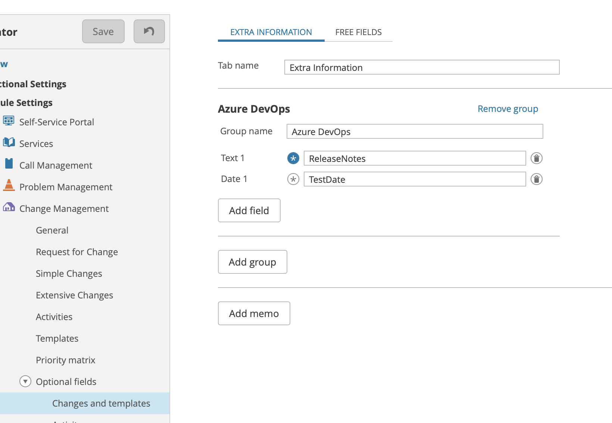Image resolution: width=612 pixels, height=423 pixels.
Task: Switch to the Free Fields tab
Action: pyautogui.click(x=358, y=32)
